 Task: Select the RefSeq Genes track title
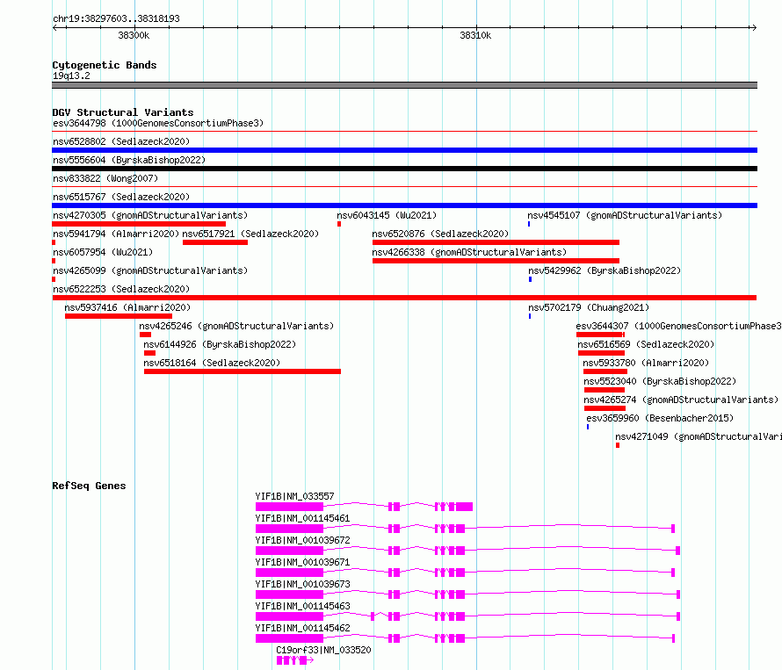pos(90,486)
